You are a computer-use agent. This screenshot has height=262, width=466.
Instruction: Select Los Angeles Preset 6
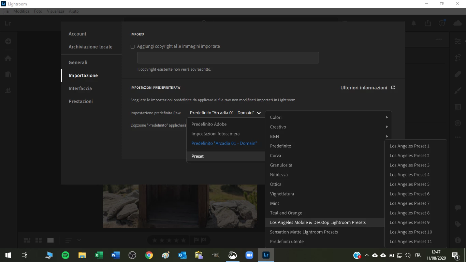(x=416, y=194)
